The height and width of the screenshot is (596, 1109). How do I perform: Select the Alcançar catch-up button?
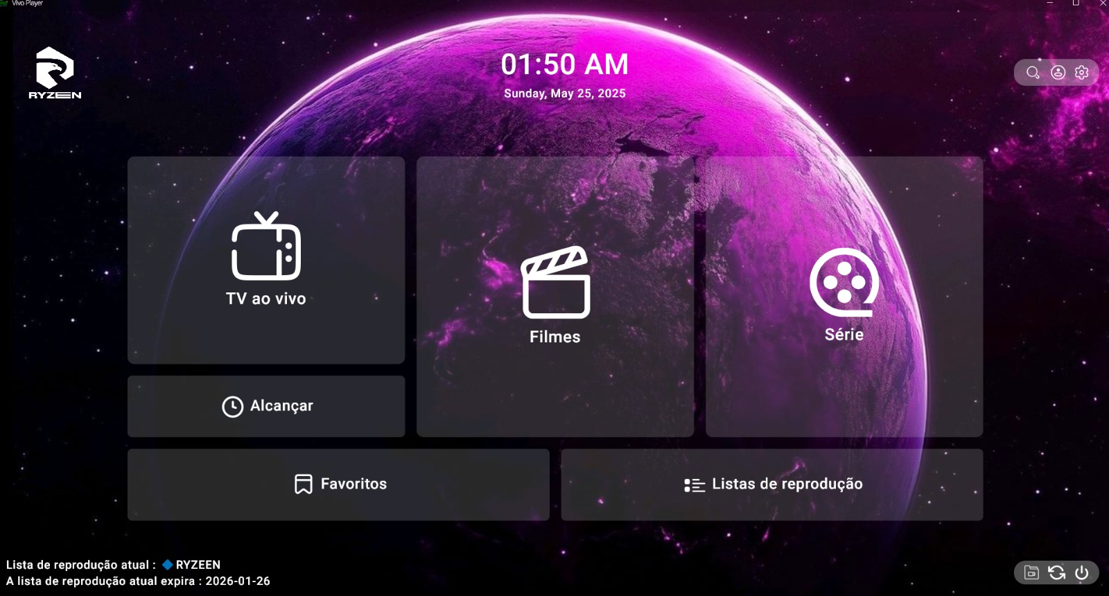(x=266, y=406)
